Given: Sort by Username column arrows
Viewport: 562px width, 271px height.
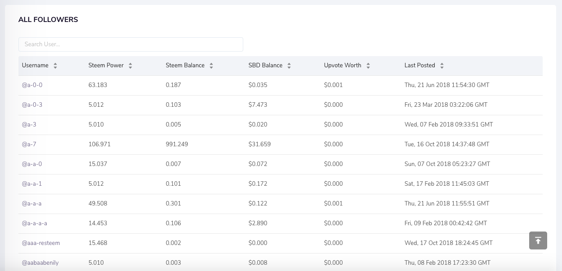Looking at the screenshot, I should point(55,66).
